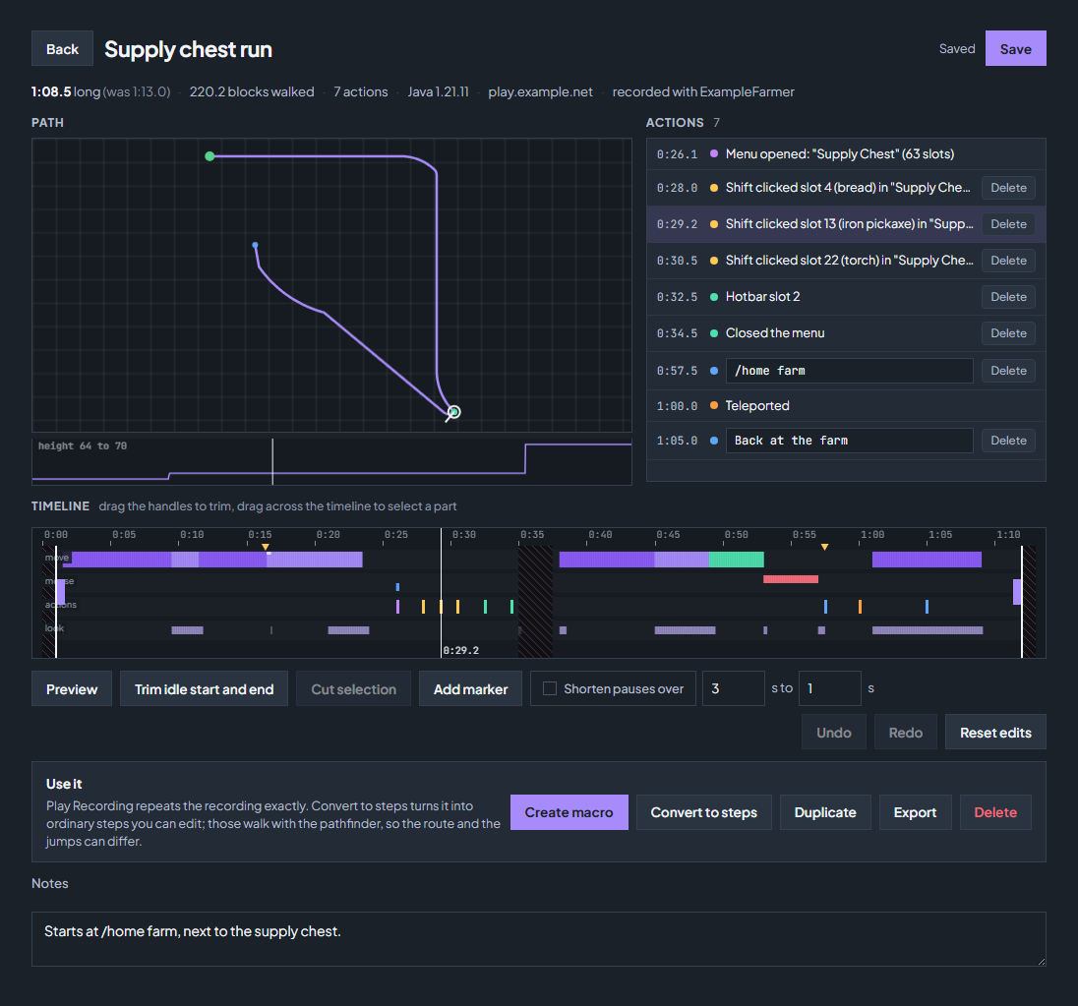Click the red mouse segment on timeline
The height and width of the screenshot is (1006, 1078).
[x=791, y=579]
